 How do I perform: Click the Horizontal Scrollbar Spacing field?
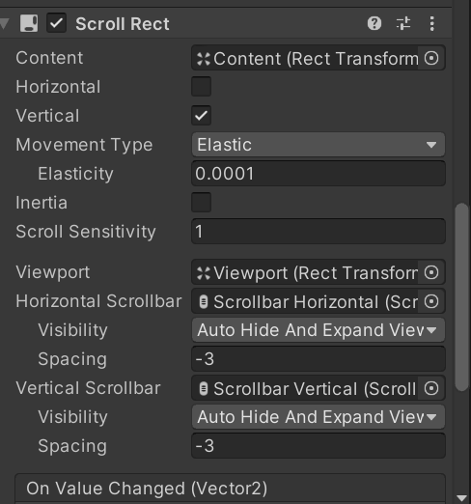pyautogui.click(x=319, y=359)
